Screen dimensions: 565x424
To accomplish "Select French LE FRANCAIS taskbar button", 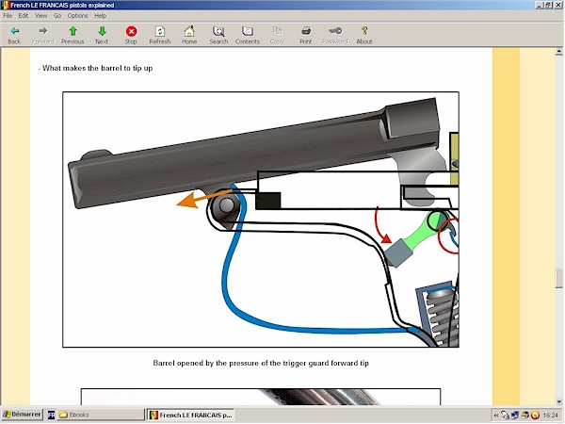I will (191, 415).
